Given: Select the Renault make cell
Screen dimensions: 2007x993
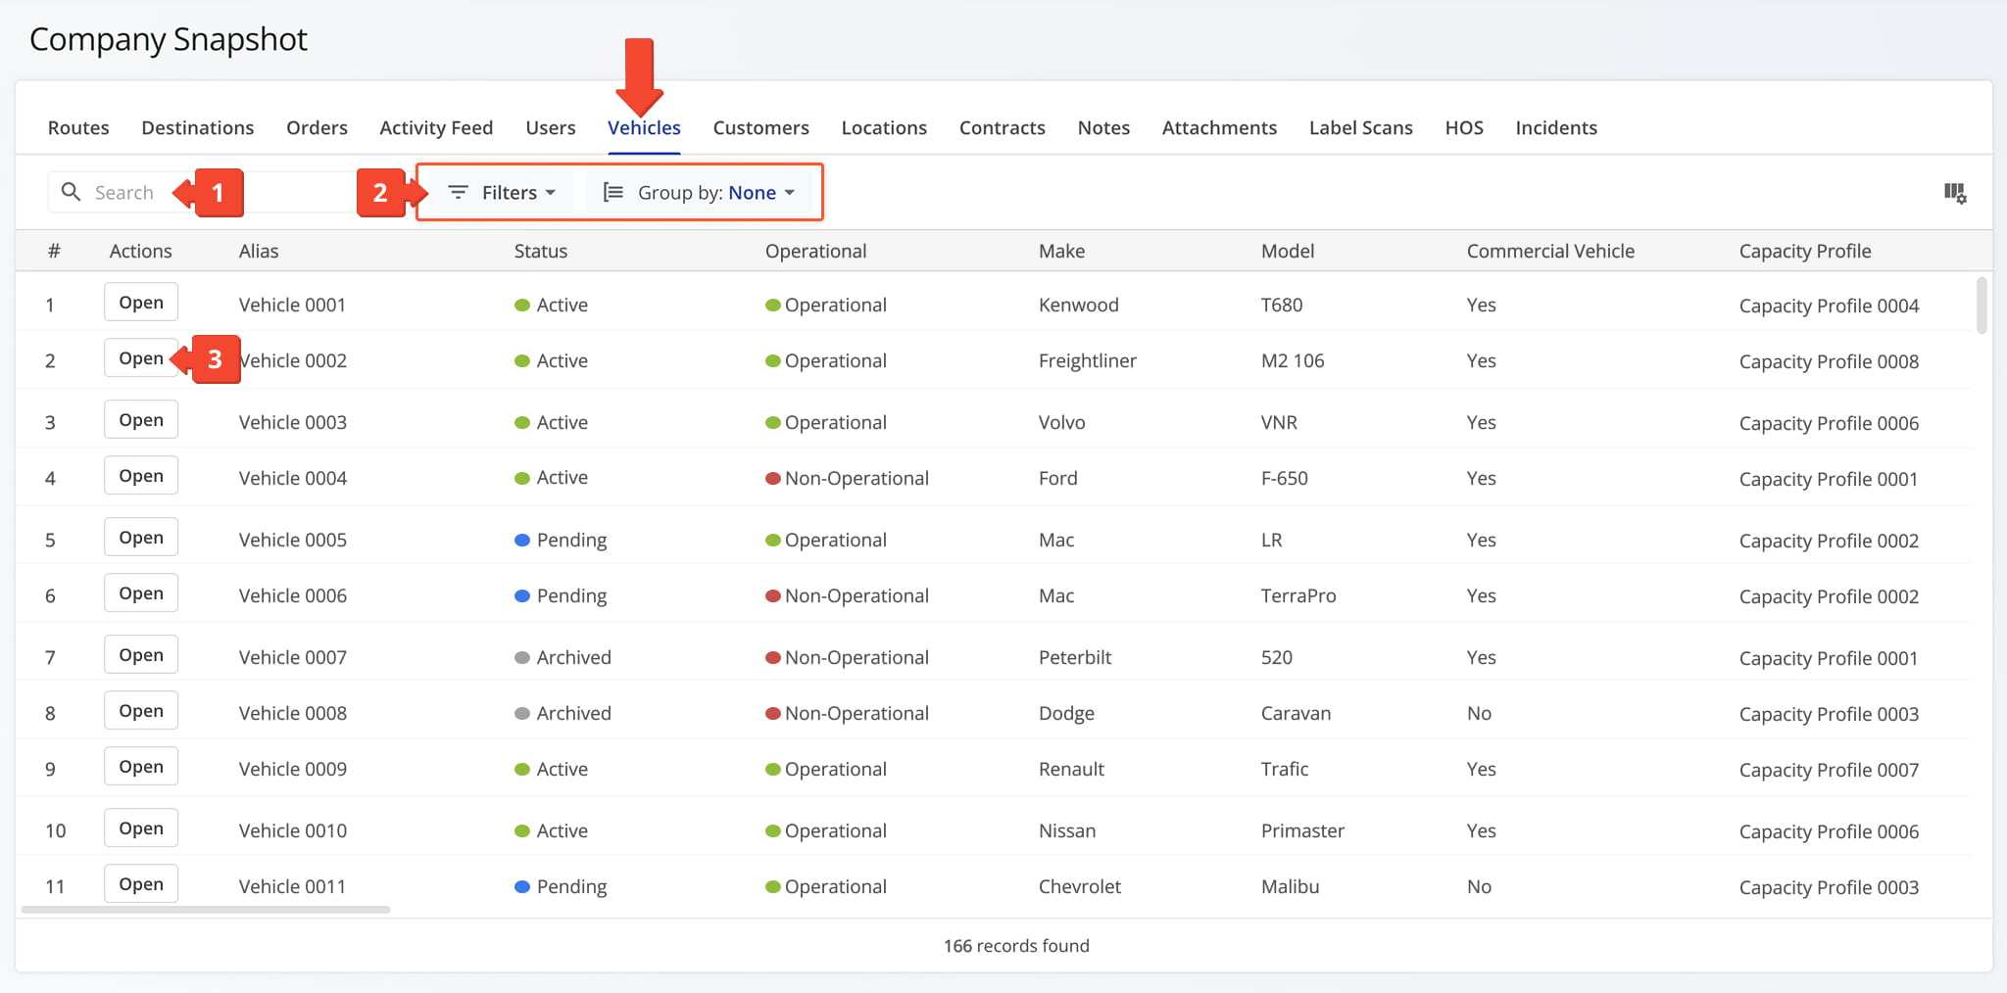Looking at the screenshot, I should pos(1071,769).
